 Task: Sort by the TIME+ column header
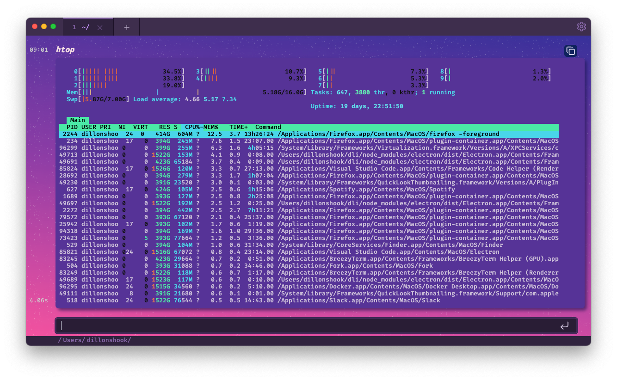pos(239,127)
